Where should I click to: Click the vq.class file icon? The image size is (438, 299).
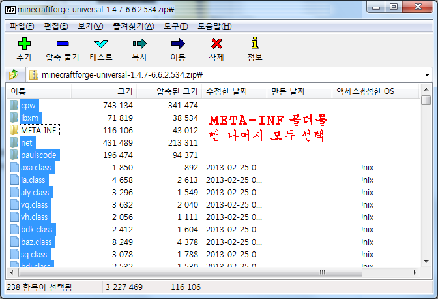(x=14, y=204)
